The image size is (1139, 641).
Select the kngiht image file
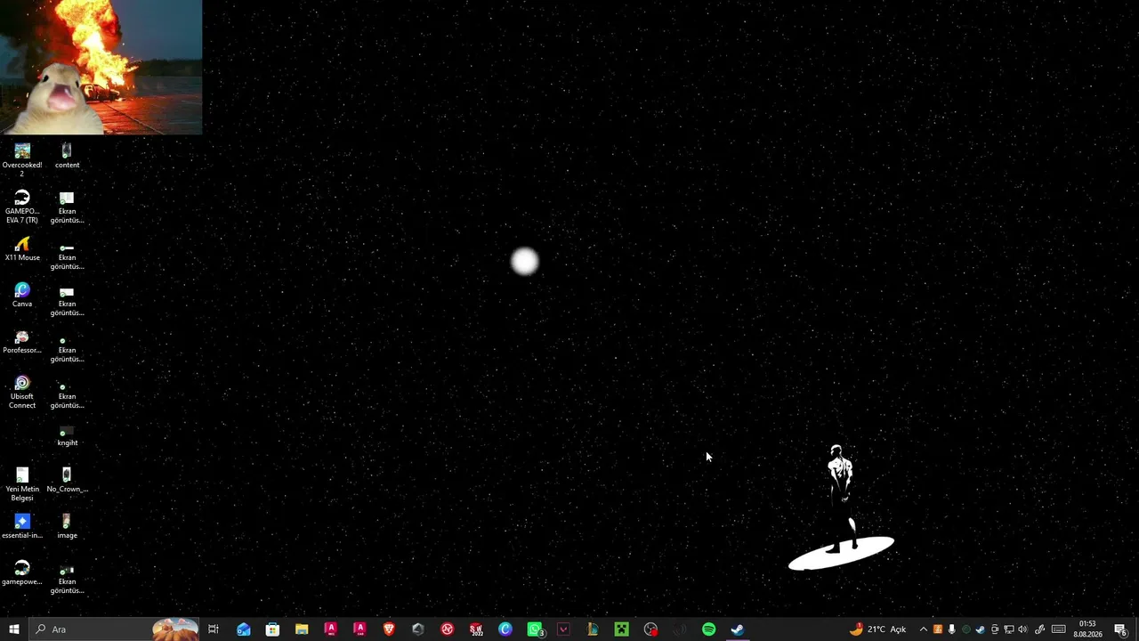click(67, 434)
